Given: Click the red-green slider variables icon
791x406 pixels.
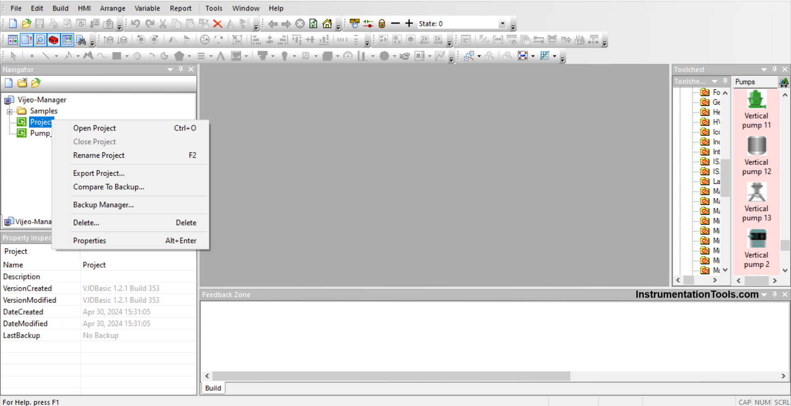Looking at the screenshot, I should click(x=368, y=23).
